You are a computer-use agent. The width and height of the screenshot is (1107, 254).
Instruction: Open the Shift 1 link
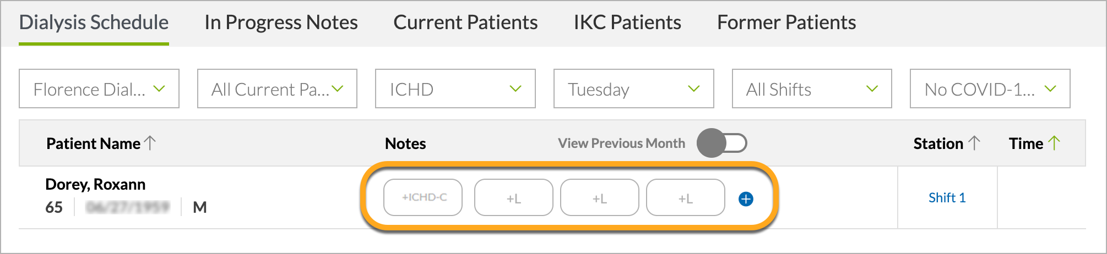pyautogui.click(x=947, y=198)
